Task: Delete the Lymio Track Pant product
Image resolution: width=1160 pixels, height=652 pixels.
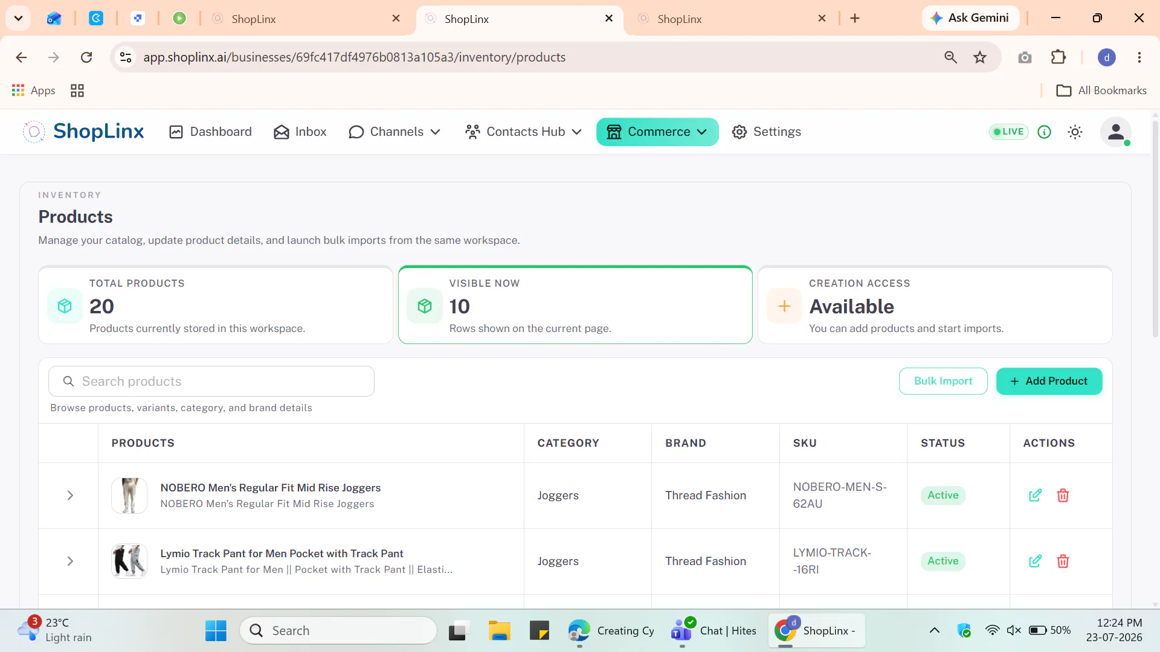Action: tap(1063, 561)
